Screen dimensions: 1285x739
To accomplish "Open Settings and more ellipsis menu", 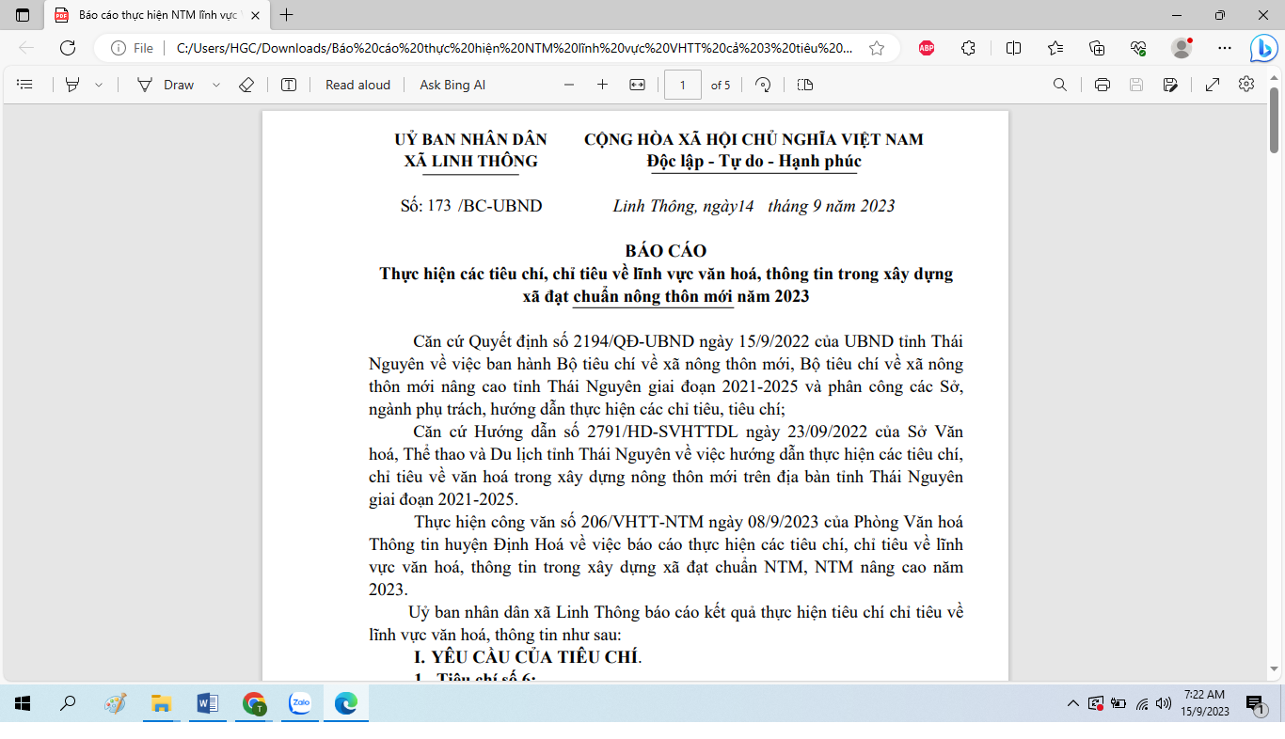I will click(x=1224, y=48).
